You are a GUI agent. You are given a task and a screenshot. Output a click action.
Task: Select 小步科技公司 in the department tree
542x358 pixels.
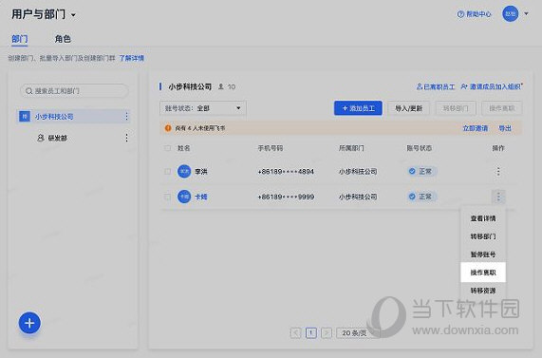click(74, 117)
